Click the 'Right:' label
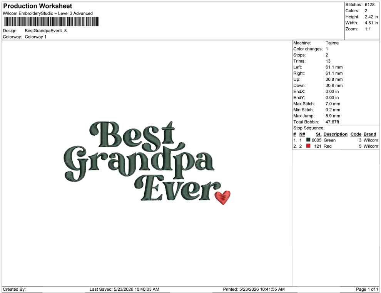 coord(299,73)
